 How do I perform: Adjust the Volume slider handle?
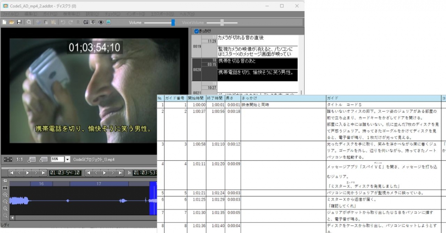click(x=173, y=23)
